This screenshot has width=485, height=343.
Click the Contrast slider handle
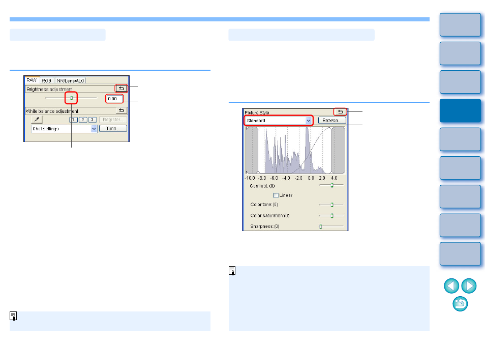tap(332, 185)
